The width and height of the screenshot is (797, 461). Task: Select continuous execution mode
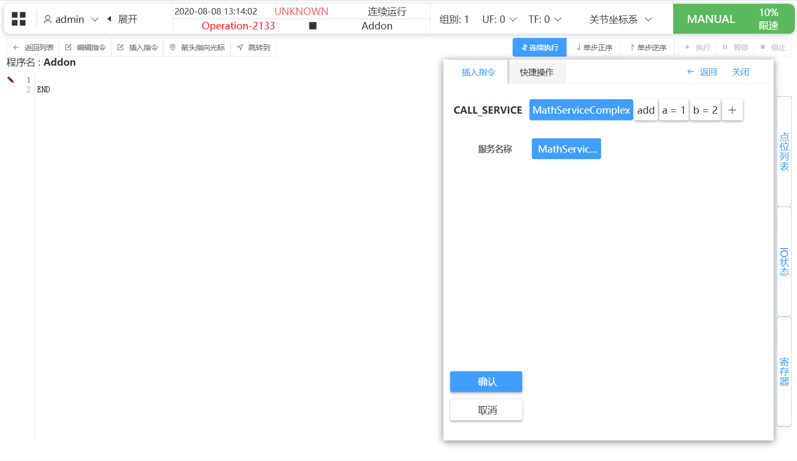(x=540, y=47)
